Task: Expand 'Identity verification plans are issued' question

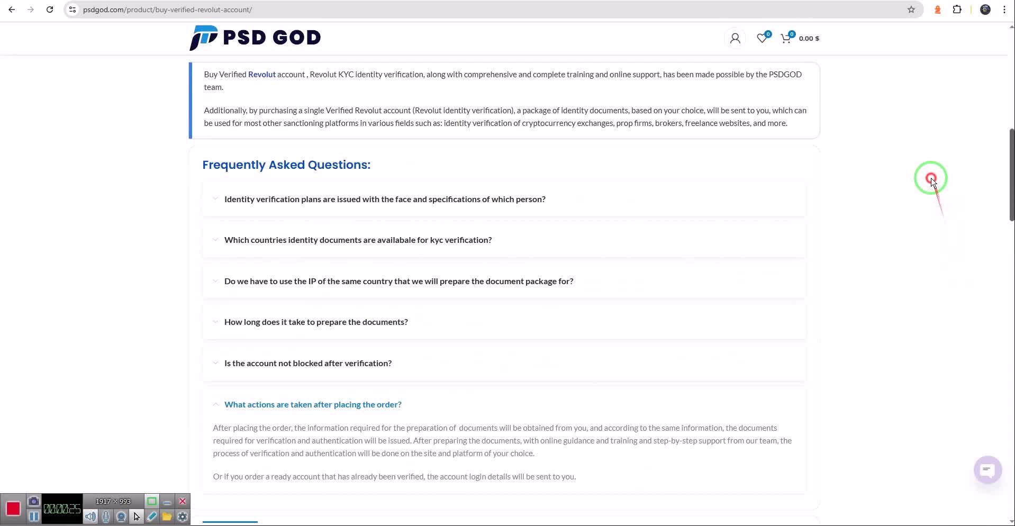Action: pyautogui.click(x=504, y=199)
